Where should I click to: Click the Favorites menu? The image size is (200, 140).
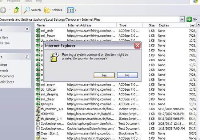13,1
